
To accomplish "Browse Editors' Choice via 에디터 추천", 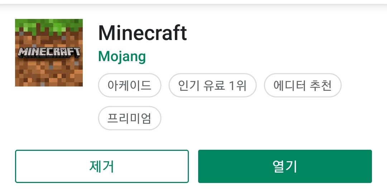I will coord(302,85).
